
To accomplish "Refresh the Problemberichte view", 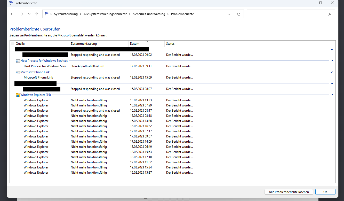I will (x=239, y=14).
